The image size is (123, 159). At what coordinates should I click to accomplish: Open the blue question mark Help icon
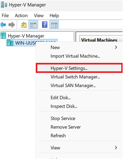(x=45, y=25)
